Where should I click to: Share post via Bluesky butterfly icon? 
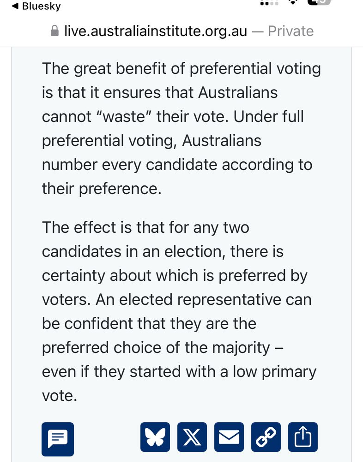pyautogui.click(x=155, y=437)
